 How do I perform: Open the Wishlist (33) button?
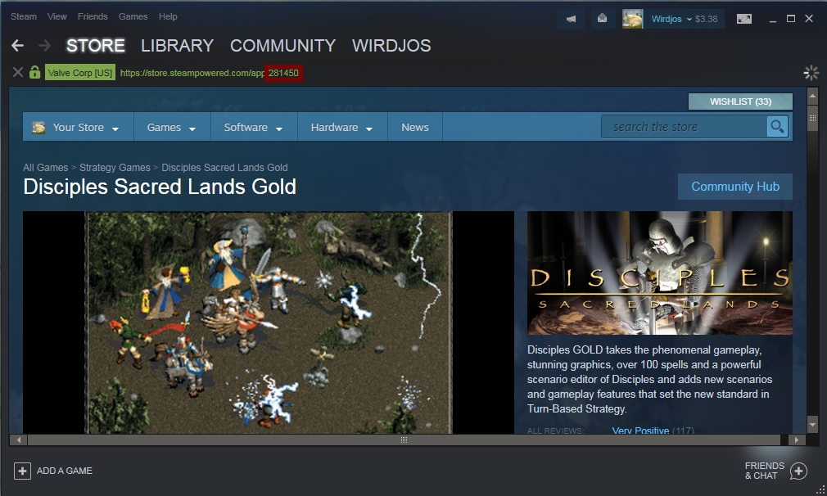[740, 101]
